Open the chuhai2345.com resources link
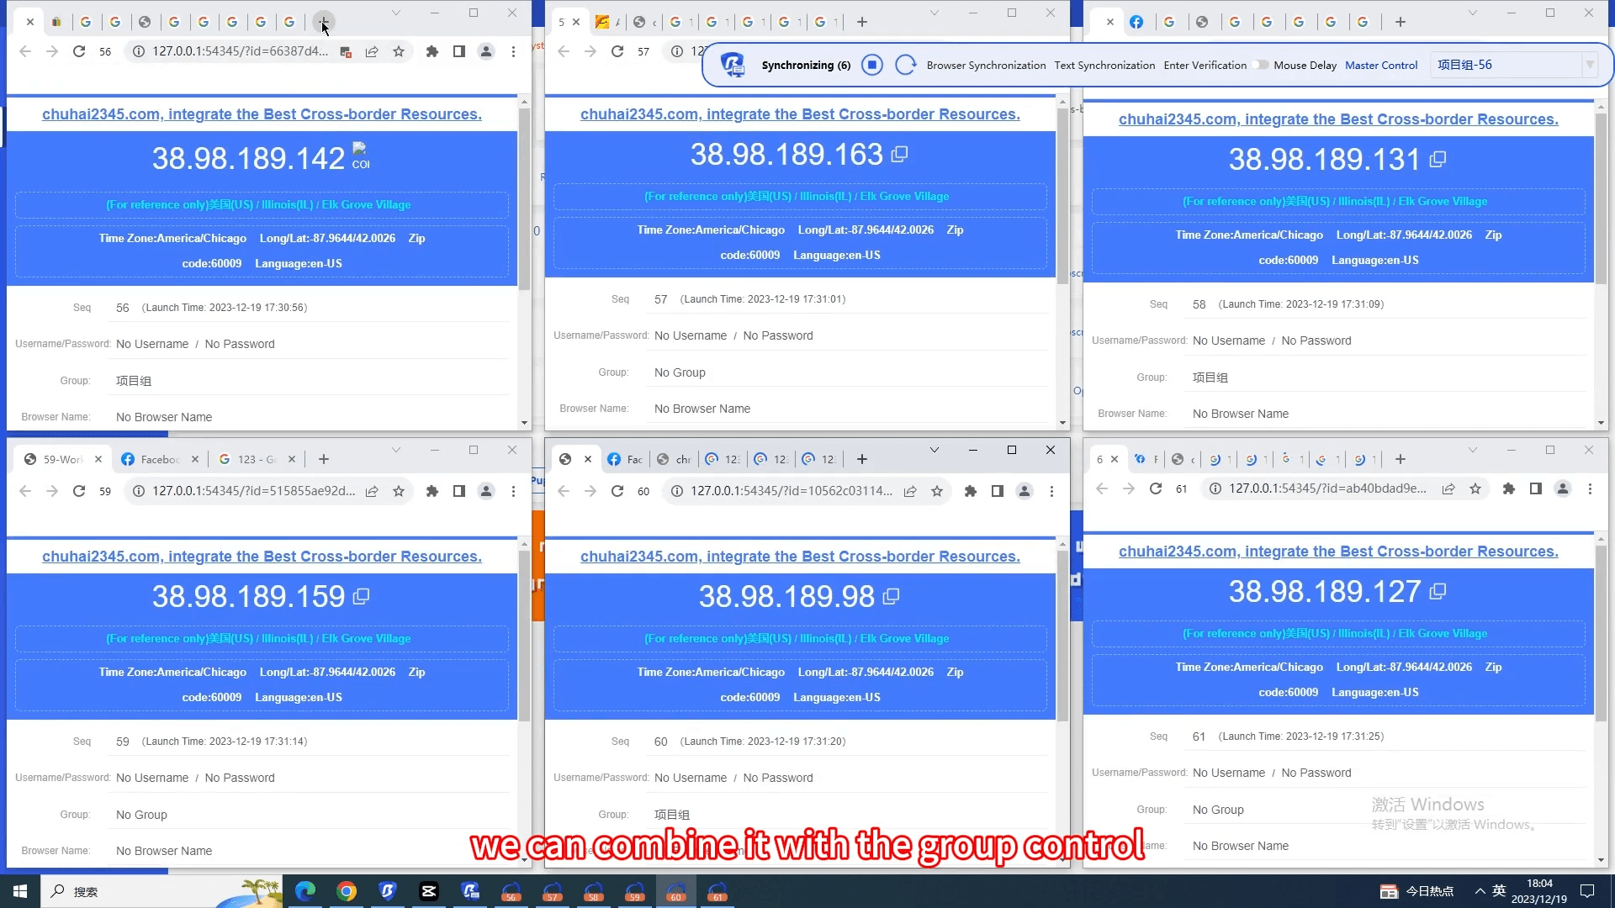This screenshot has width=1615, height=908. pyautogui.click(x=262, y=114)
